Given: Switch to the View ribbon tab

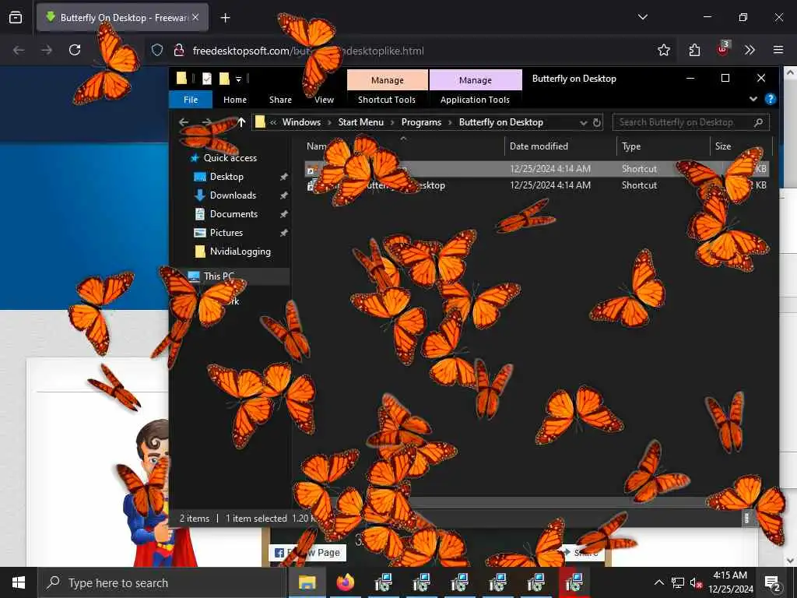Looking at the screenshot, I should (324, 100).
